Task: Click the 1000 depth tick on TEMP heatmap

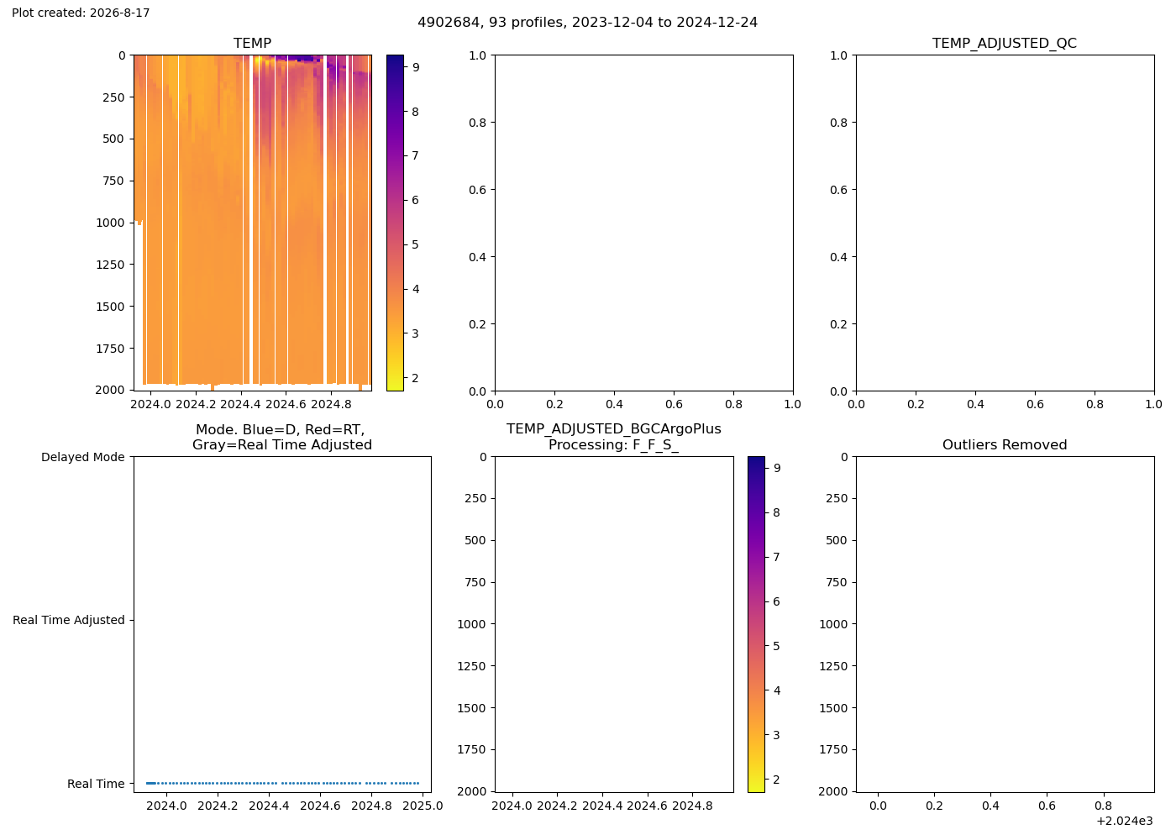Action: click(x=110, y=223)
